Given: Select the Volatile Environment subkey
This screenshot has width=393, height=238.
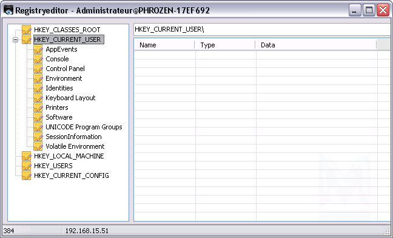Looking at the screenshot, I should [x=75, y=146].
